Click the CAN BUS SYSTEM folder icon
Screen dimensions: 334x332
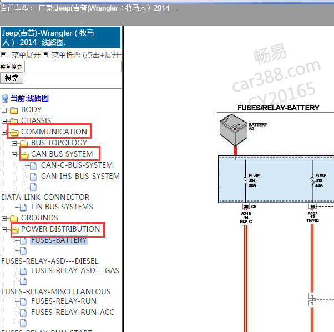click(x=24, y=154)
